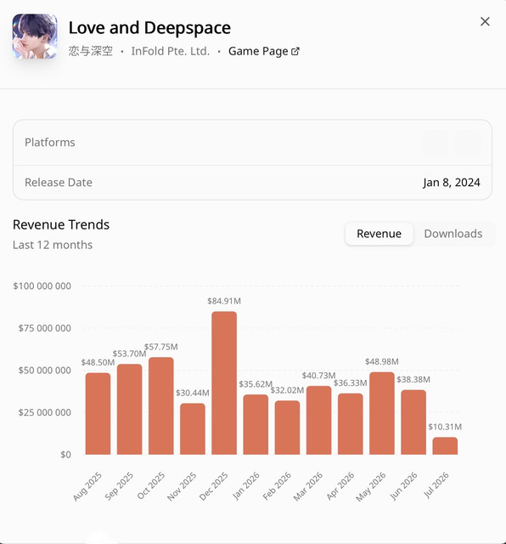Click the $32.02M value label
Screen dimensions: 506x544
pos(287,390)
